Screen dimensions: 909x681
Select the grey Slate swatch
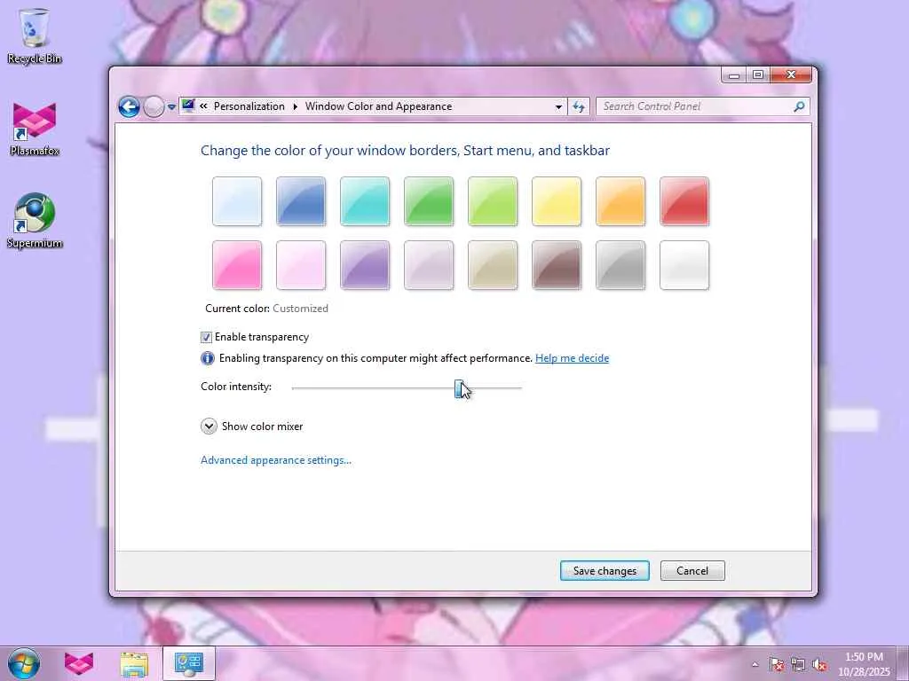coord(620,265)
